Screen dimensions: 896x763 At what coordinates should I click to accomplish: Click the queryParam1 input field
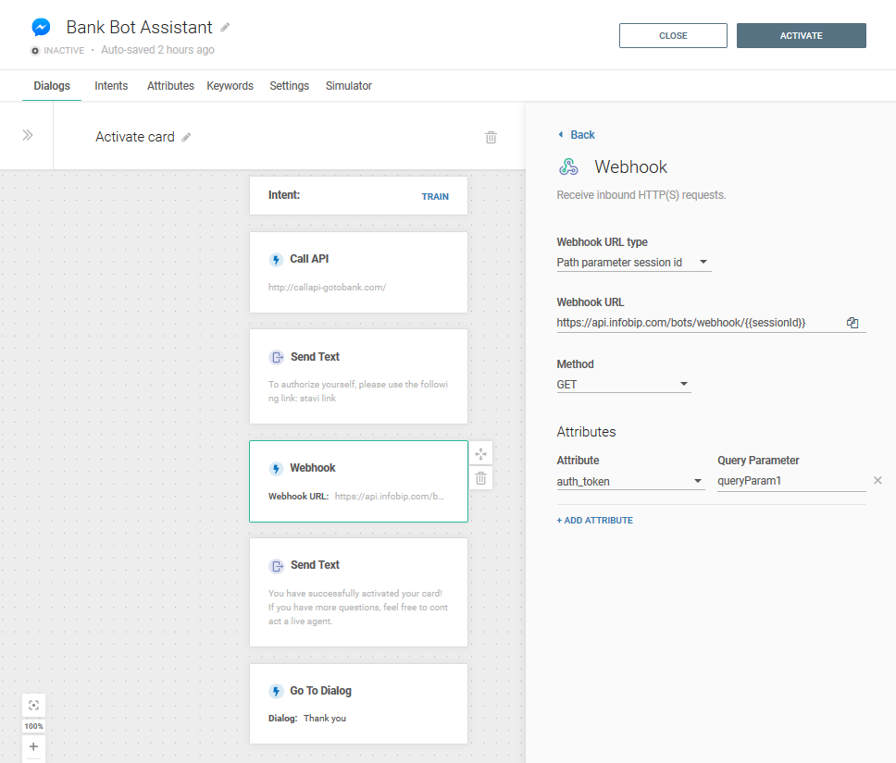tap(790, 481)
